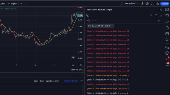Screen dimensions: 170x95
Task: Open log level filter sliders icon
Action: coord(159,21)
